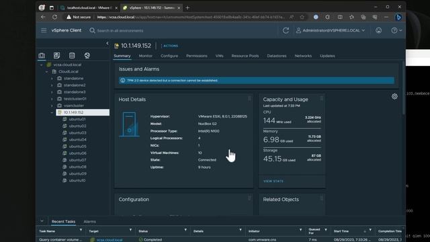Select the CloudLocal datacenter
Image resolution: width=430 pixels, height=242 pixels.
pyautogui.click(x=69, y=72)
